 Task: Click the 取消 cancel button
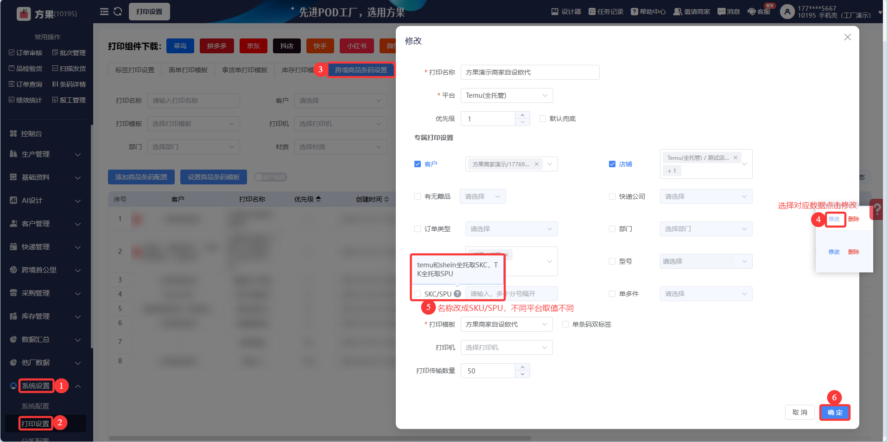(x=800, y=412)
